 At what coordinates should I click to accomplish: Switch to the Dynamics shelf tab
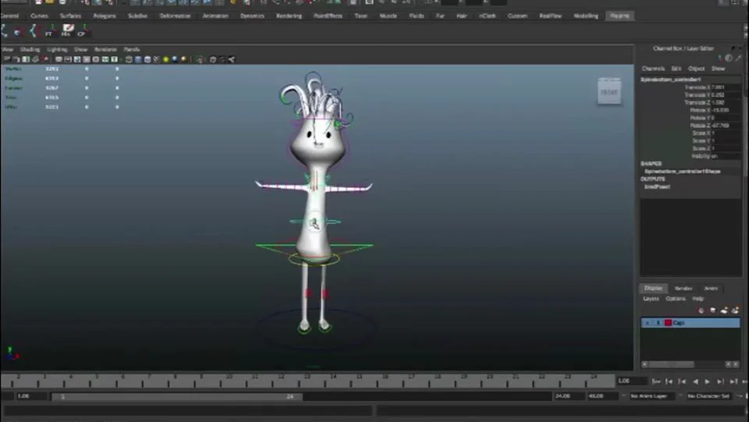pyautogui.click(x=252, y=16)
